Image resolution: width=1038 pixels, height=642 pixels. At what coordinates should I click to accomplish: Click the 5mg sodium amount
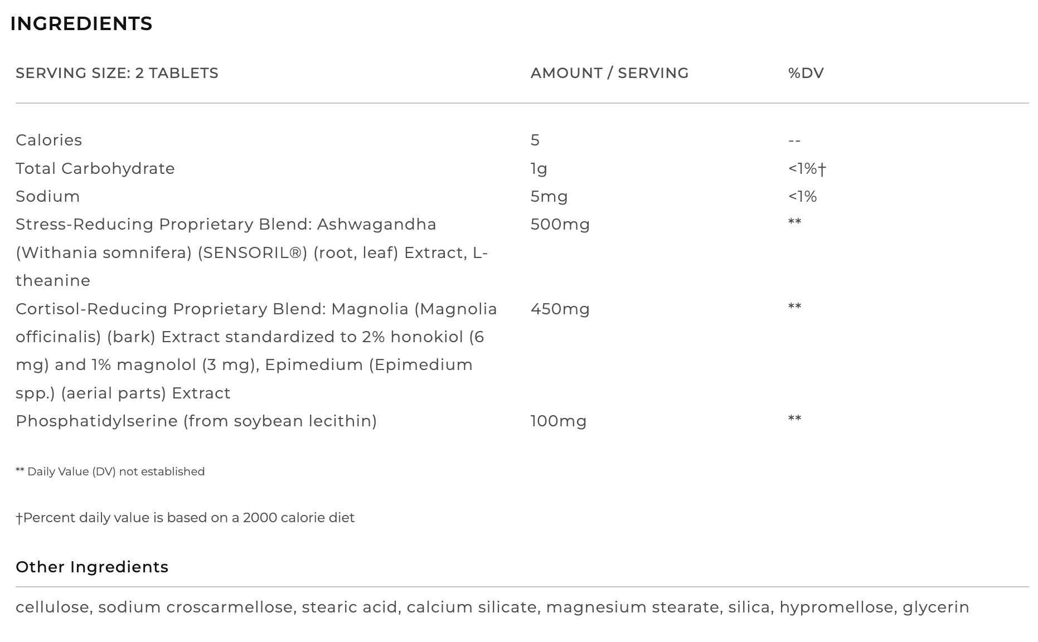point(549,196)
